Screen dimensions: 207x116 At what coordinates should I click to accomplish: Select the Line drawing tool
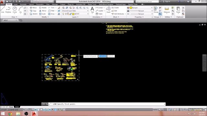[3, 10]
